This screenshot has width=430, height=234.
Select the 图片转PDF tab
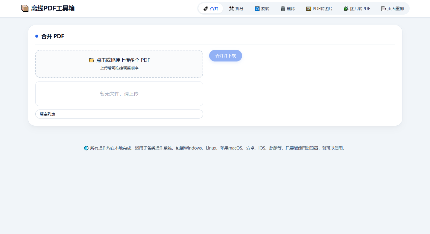357,9
